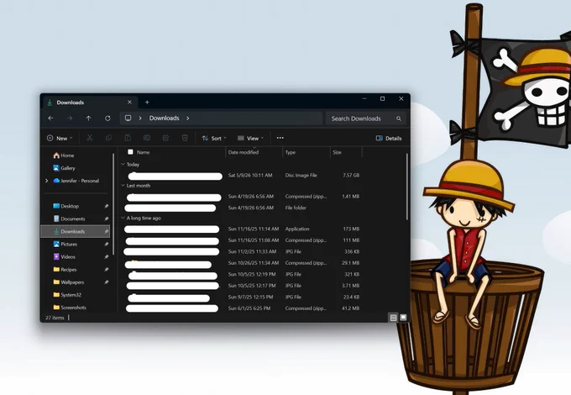Image resolution: width=571 pixels, height=395 pixels.
Task: Select the Downloads window tab
Action: click(90, 103)
